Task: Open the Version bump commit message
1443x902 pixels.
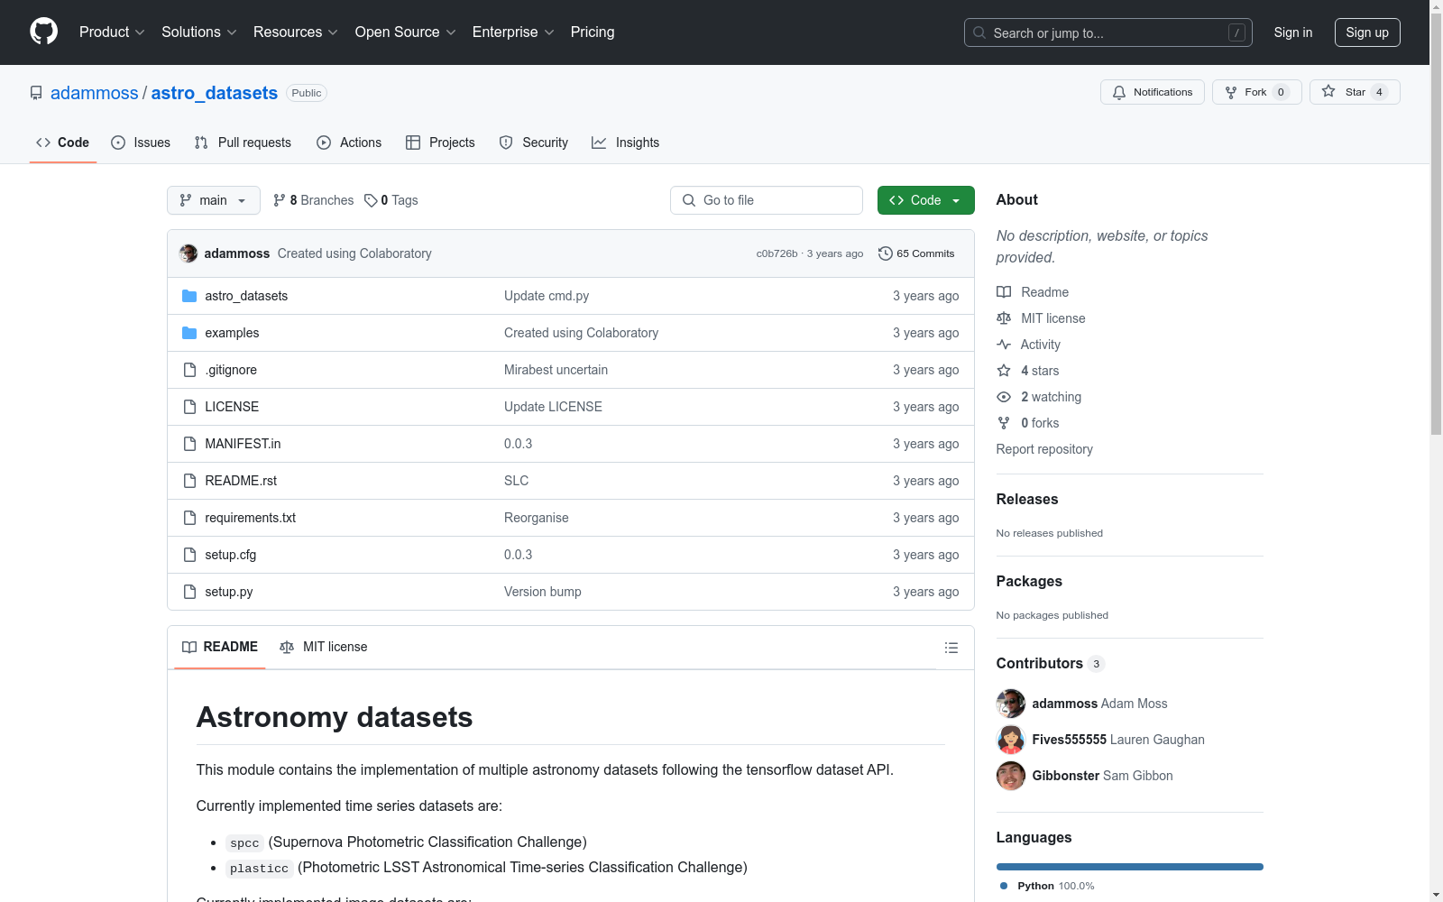Action: [x=543, y=592]
